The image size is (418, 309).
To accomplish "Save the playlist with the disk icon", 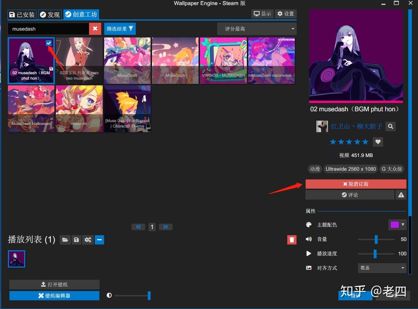I will click(76, 240).
